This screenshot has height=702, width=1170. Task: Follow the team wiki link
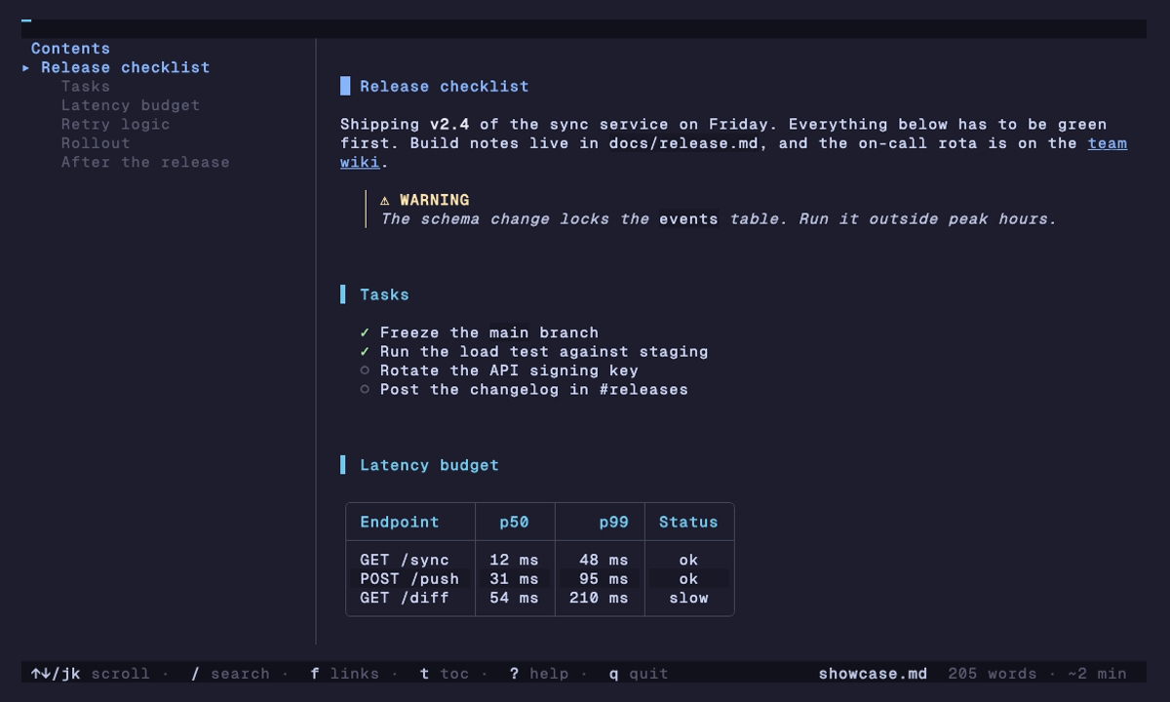(1108, 143)
